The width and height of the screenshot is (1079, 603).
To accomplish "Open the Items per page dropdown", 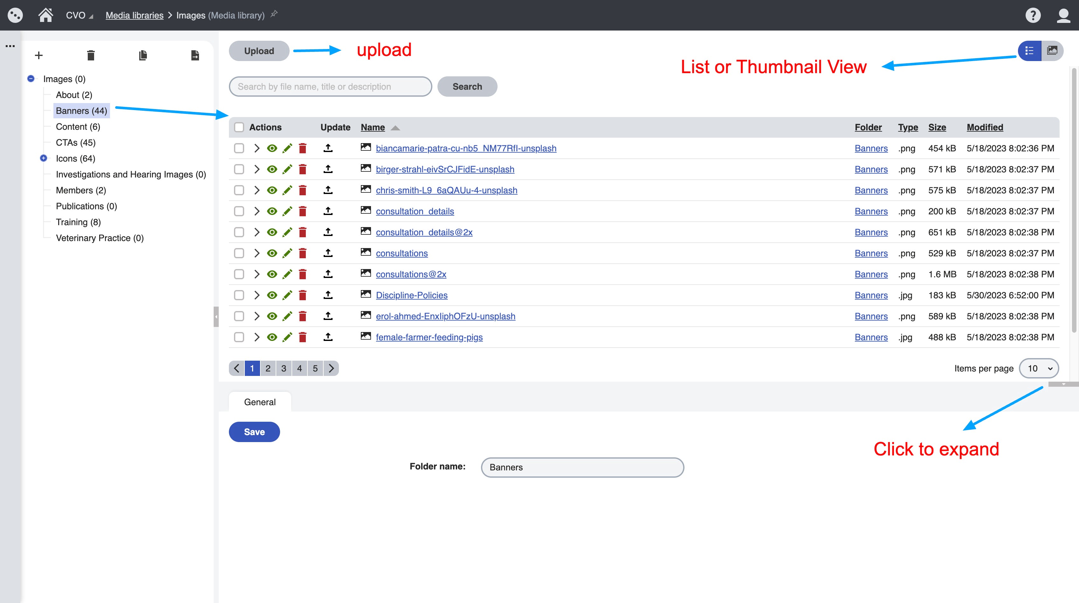I will (1039, 368).
